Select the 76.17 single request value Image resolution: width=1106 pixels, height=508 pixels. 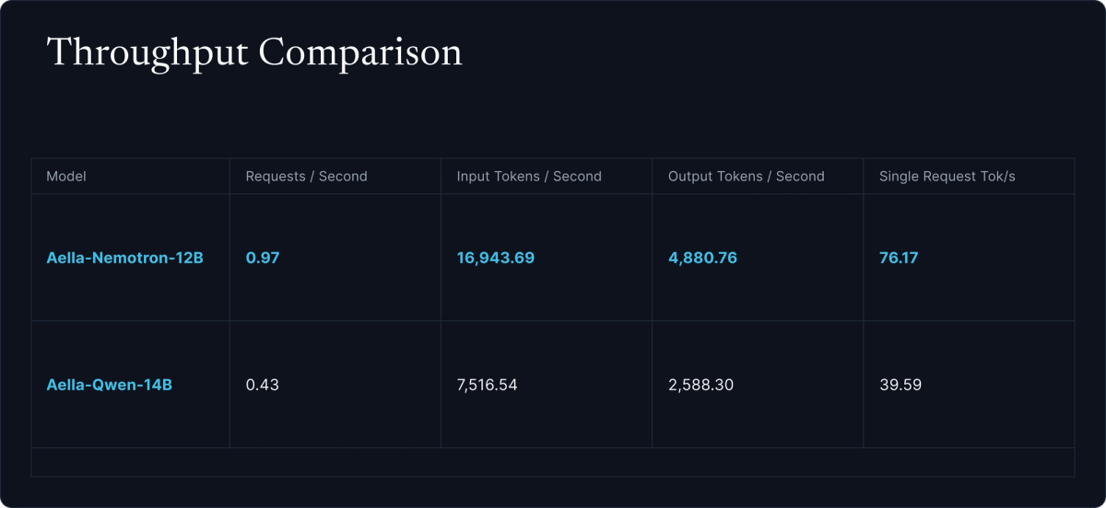click(x=898, y=258)
